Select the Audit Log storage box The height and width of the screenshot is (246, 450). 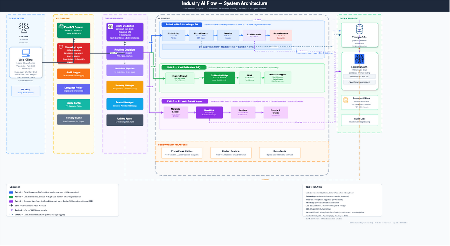pos(360,120)
